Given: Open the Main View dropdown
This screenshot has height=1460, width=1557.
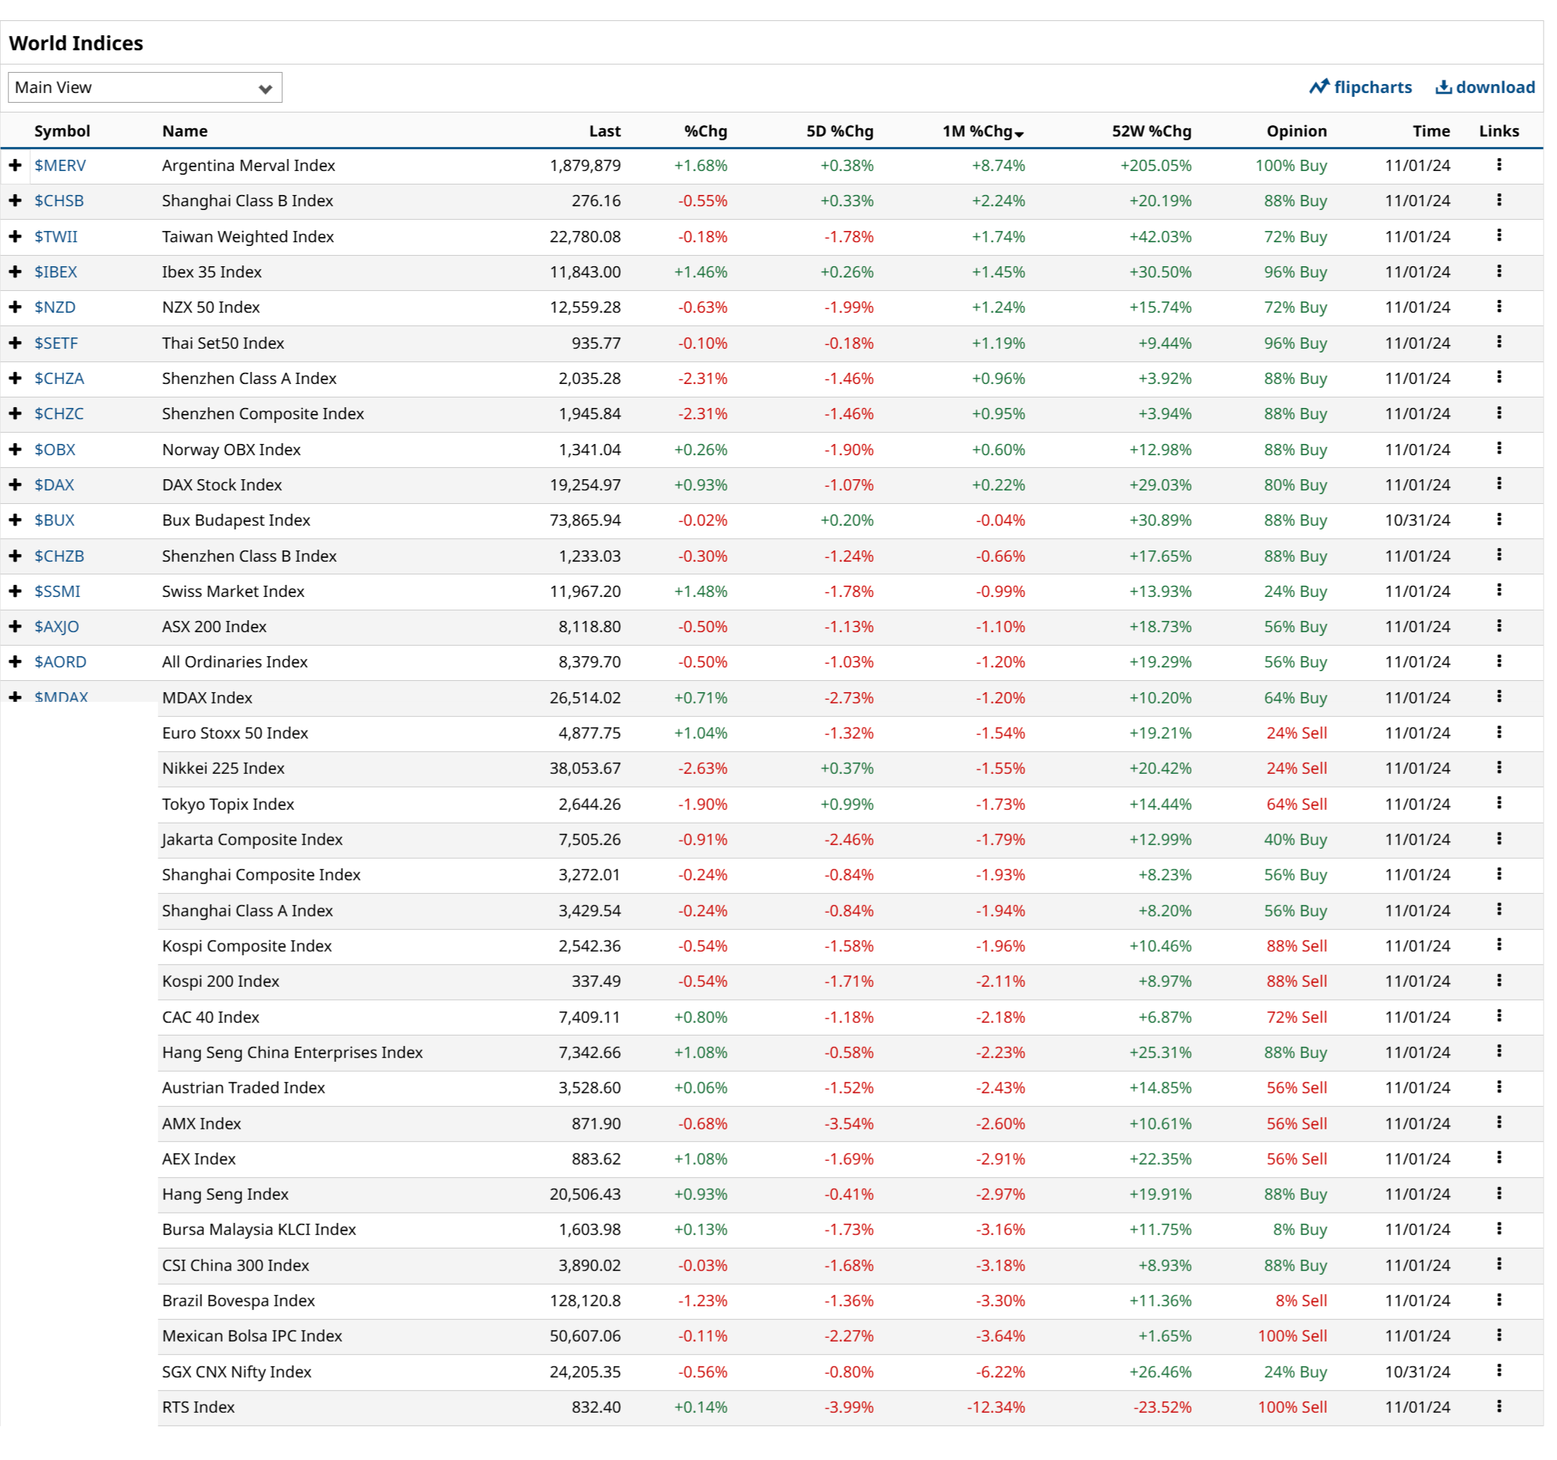Looking at the screenshot, I should pos(145,88).
